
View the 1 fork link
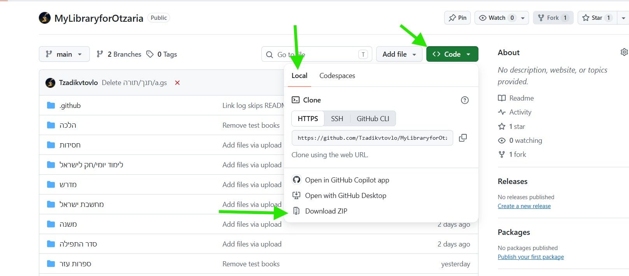tap(512, 154)
